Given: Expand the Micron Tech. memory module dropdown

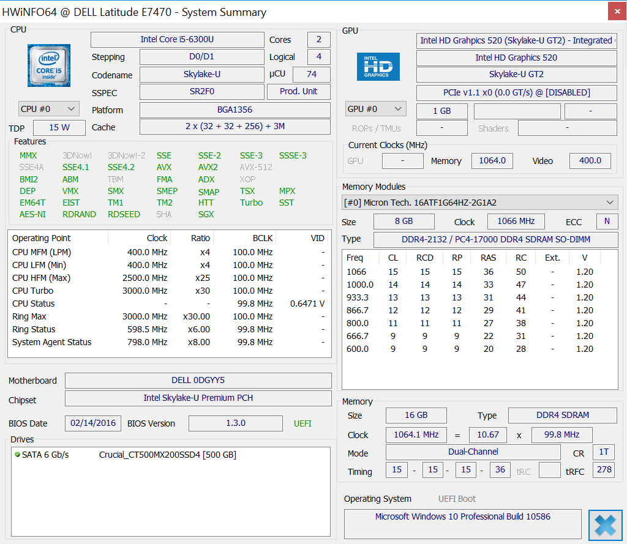Looking at the screenshot, I should pyautogui.click(x=479, y=203).
